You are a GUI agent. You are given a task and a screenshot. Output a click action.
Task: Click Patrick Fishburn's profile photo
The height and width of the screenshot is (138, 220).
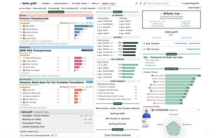[x=146, y=113]
